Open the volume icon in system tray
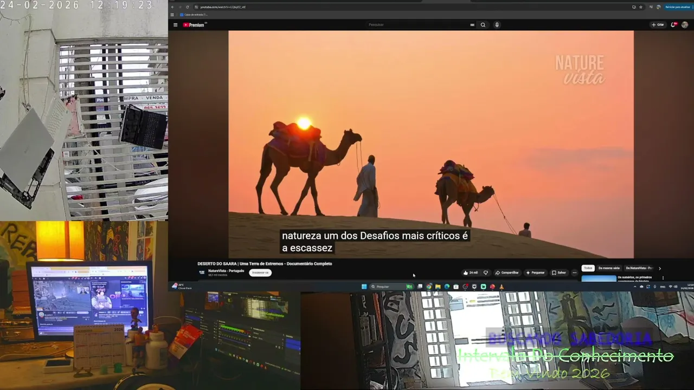The height and width of the screenshot is (390, 694). coord(676,287)
